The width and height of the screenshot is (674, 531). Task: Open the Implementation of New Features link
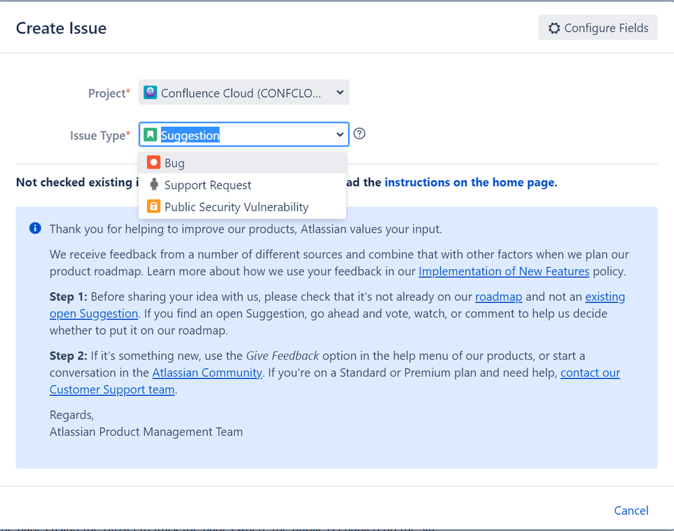[504, 271]
